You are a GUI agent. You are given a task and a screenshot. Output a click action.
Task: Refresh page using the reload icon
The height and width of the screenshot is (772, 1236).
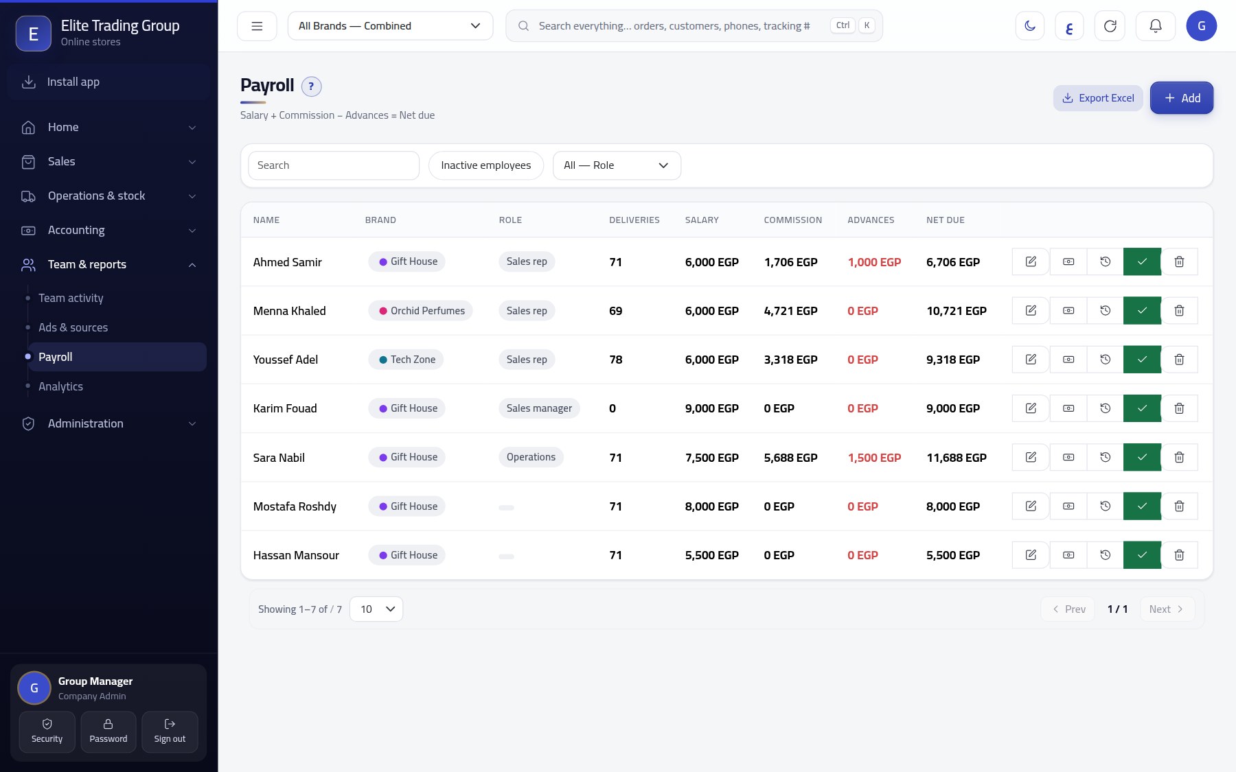coord(1110,26)
